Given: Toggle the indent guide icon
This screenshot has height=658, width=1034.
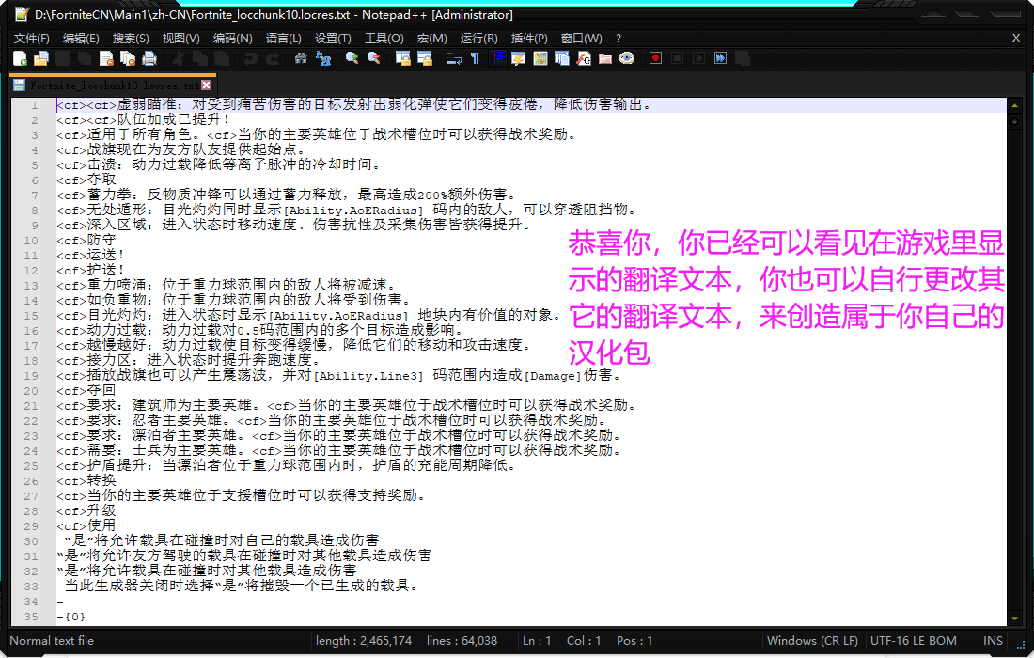Looking at the screenshot, I should [x=498, y=58].
